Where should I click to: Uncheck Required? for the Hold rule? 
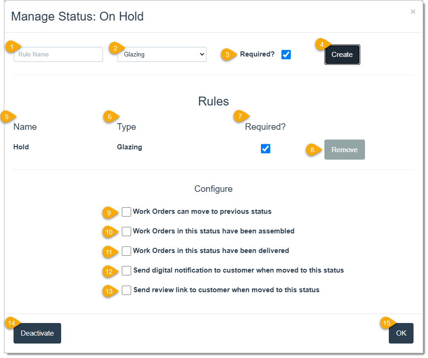coord(266,148)
